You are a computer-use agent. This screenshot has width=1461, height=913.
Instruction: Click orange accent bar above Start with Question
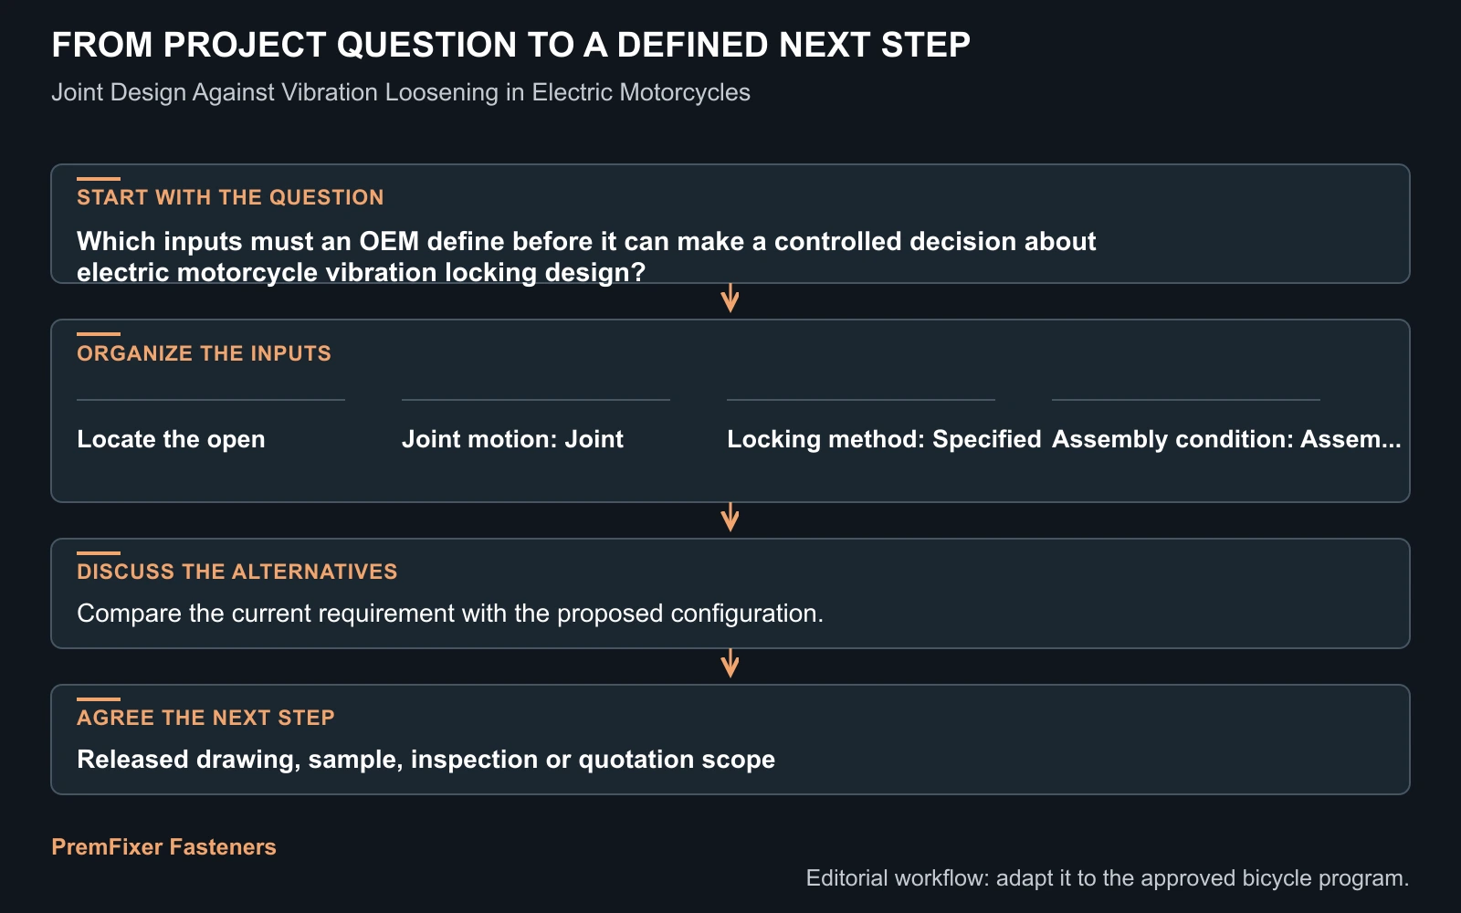pos(99,179)
